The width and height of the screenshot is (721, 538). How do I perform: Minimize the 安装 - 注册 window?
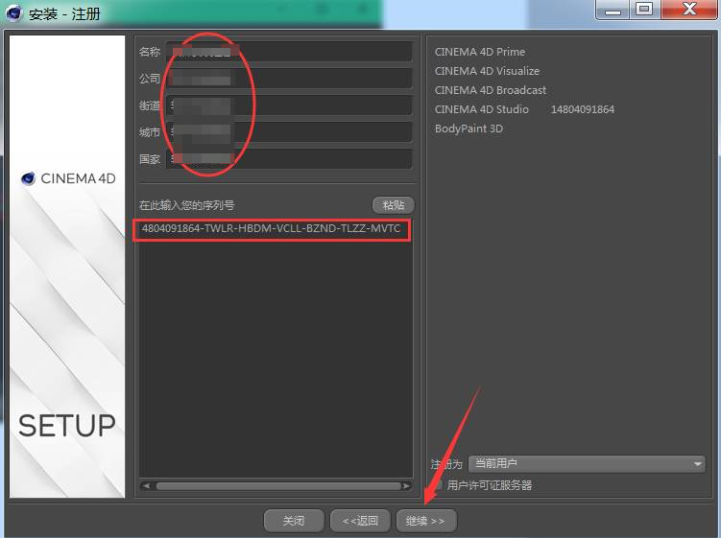point(613,10)
